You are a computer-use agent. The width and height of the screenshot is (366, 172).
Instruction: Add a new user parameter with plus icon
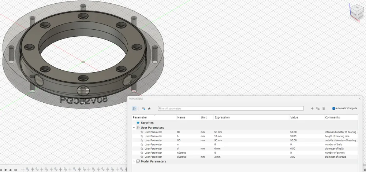(x=312, y=108)
